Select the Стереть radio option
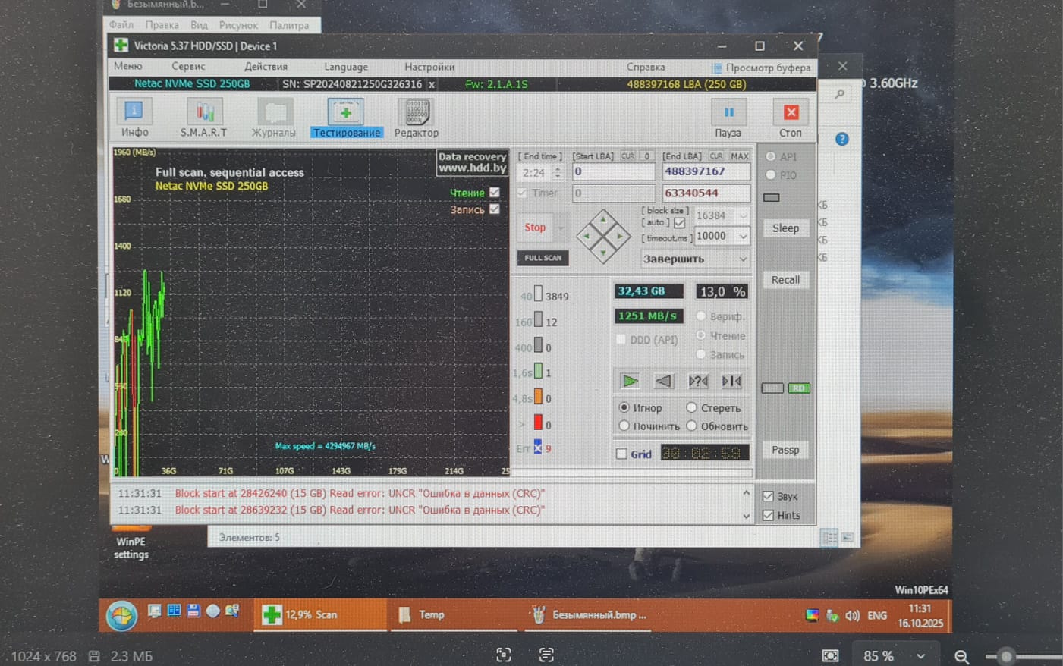Screen dimensions: 1063x666 coord(691,407)
